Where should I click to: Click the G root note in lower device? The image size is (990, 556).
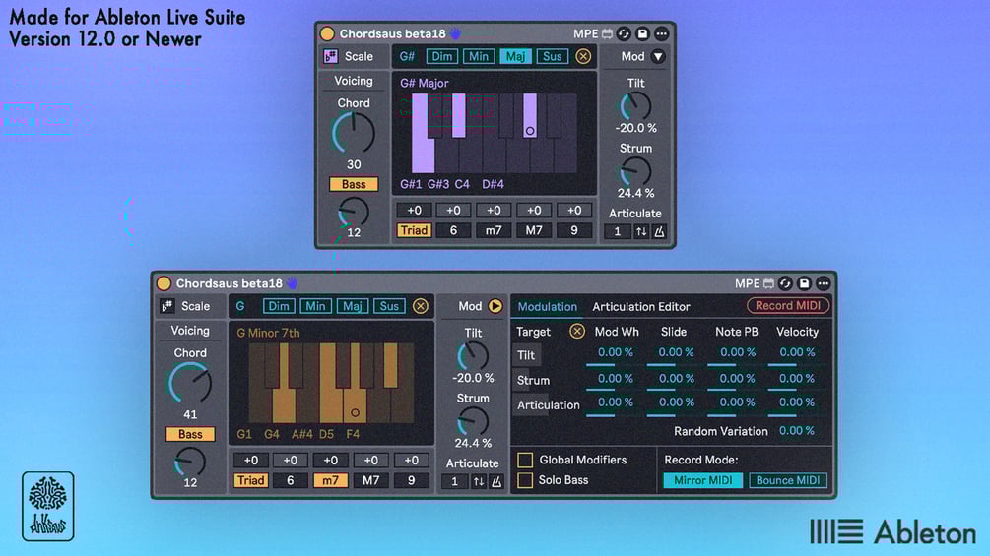coord(240,306)
